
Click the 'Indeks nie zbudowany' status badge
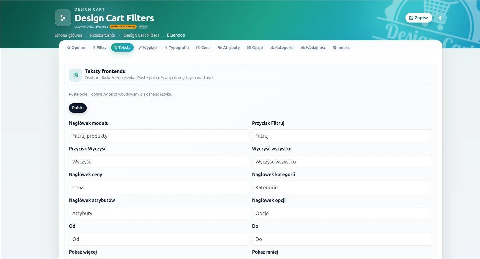[123, 27]
